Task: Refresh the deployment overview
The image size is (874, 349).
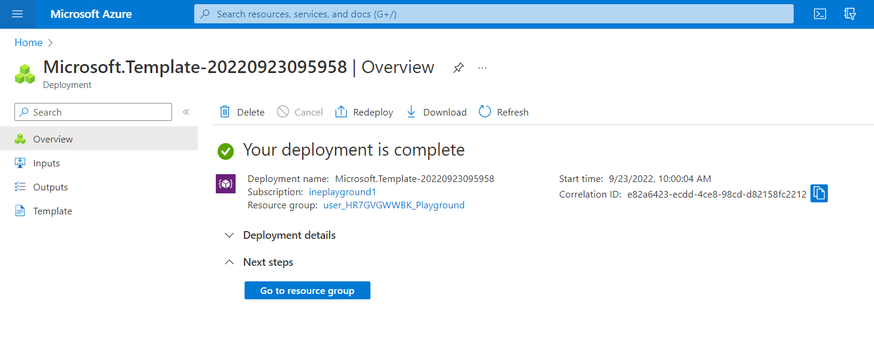Action: [504, 112]
